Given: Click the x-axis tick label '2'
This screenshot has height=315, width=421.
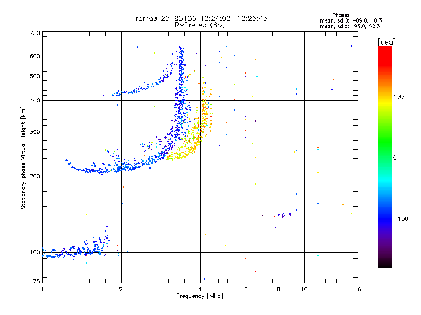Looking at the screenshot, I should click(121, 289).
